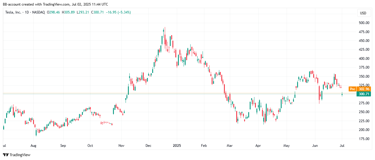Click the Tesla, Inc. symbol title

tap(13, 12)
